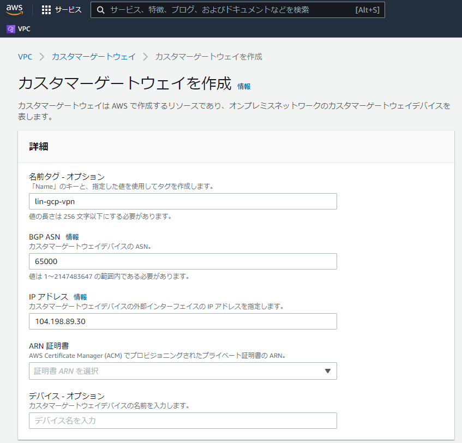Open 情報 link beside the page title
The width and height of the screenshot is (462, 443).
pyautogui.click(x=244, y=86)
